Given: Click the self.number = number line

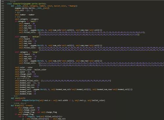Looking at the screenshot, I should click(25, 15).
